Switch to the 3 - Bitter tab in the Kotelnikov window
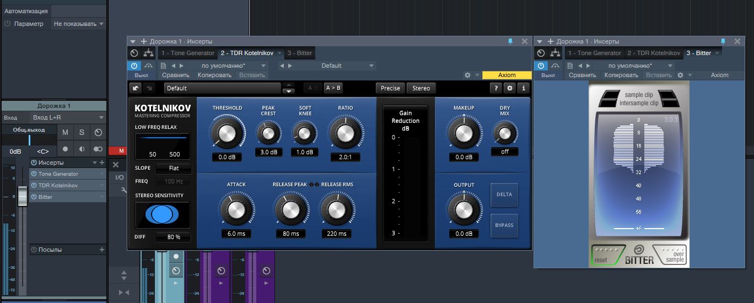Screen dimensions: 754x303 tap(299, 53)
